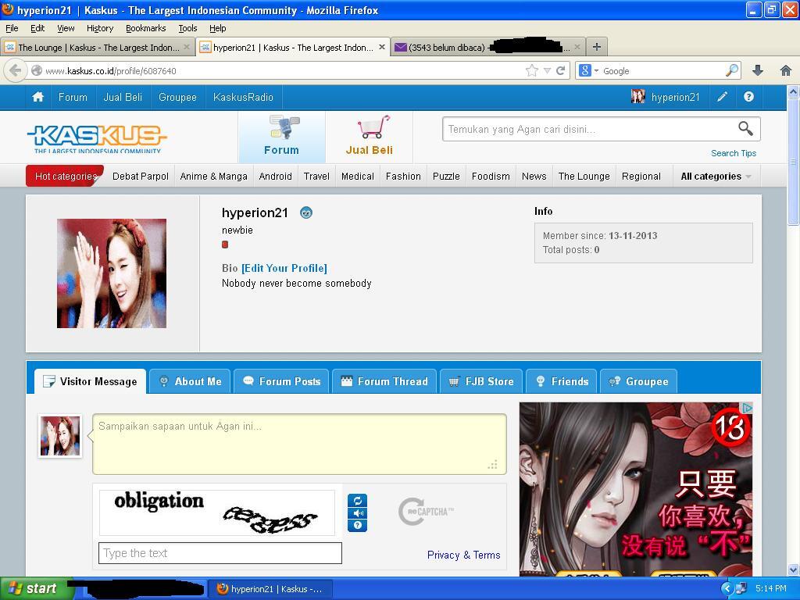The width and height of the screenshot is (800, 600).
Task: Click the pencil edit icon in top bar
Action: click(722, 97)
